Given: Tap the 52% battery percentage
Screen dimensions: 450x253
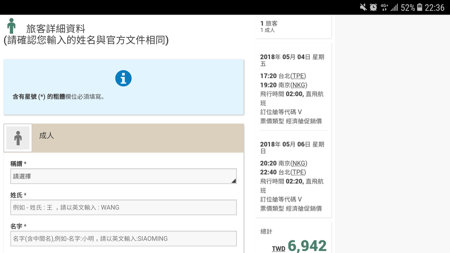Looking at the screenshot, I should click(408, 7).
